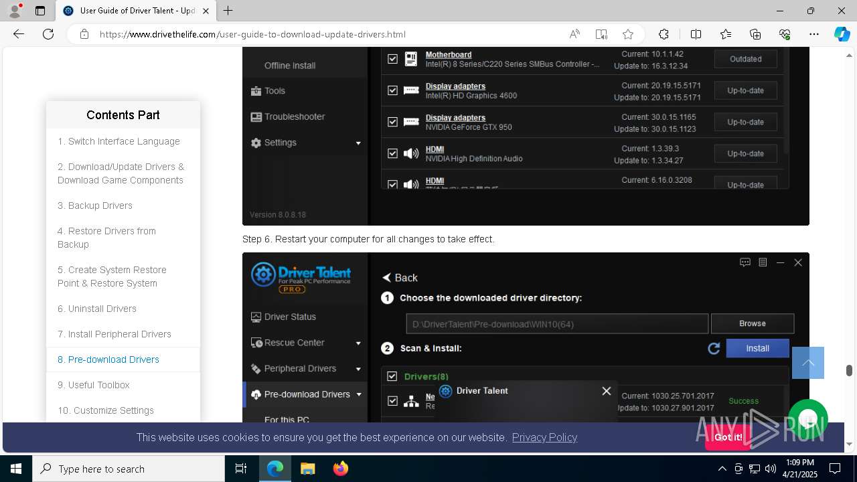Open Favorites list icon

point(726,34)
